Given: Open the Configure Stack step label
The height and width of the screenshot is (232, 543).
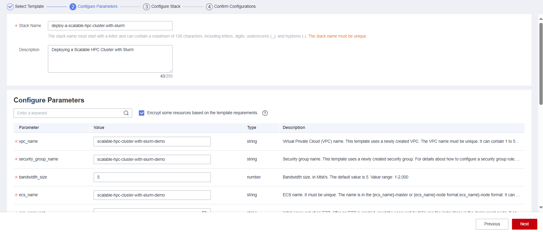Looking at the screenshot, I should click(x=166, y=6).
